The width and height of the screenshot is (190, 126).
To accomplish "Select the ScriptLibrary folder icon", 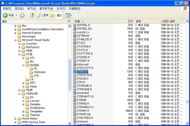I will pos(27,108).
